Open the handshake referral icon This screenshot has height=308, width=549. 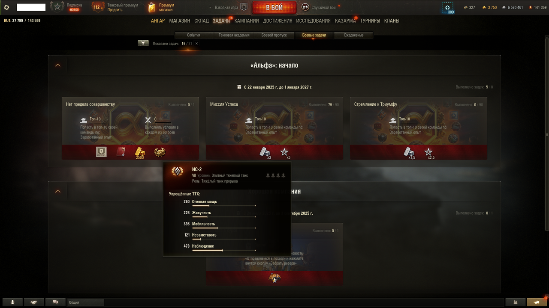click(34, 302)
